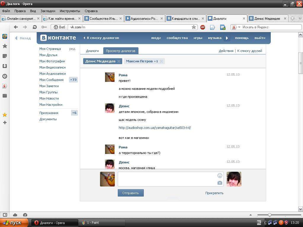303x227 pixels.
Task: Open Мои Сообщения in left menu
Action: click(x=51, y=80)
